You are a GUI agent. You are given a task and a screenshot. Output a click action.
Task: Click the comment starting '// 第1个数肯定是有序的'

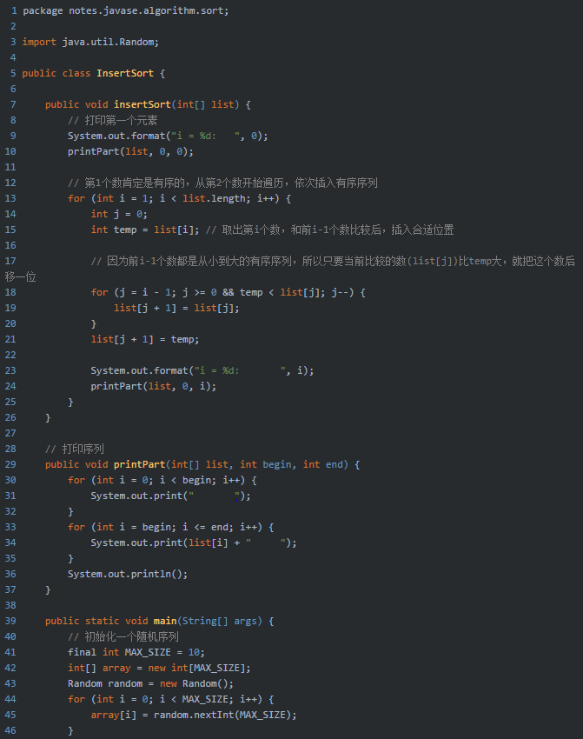point(222,183)
